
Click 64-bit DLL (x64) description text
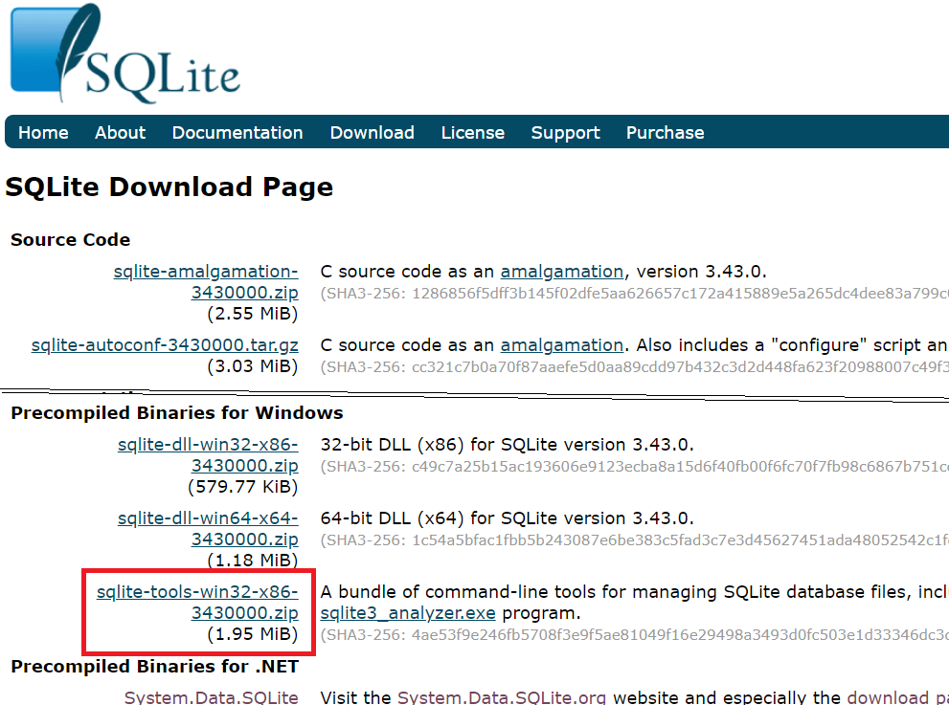(x=507, y=518)
